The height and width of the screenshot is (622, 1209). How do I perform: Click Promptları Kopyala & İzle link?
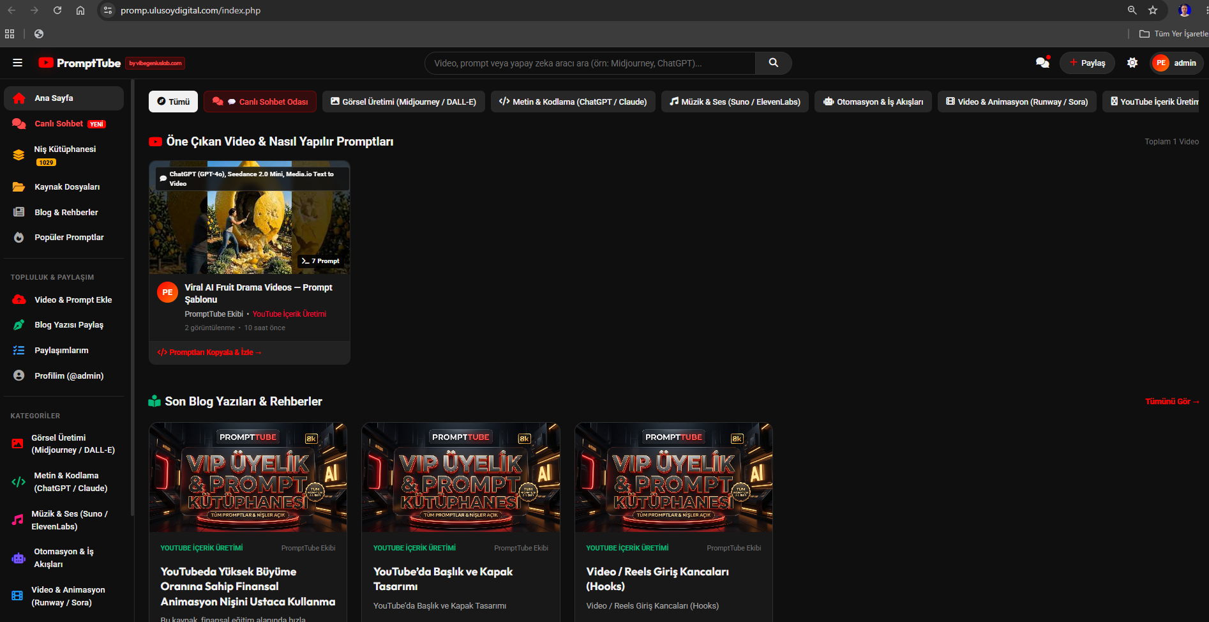click(x=209, y=353)
